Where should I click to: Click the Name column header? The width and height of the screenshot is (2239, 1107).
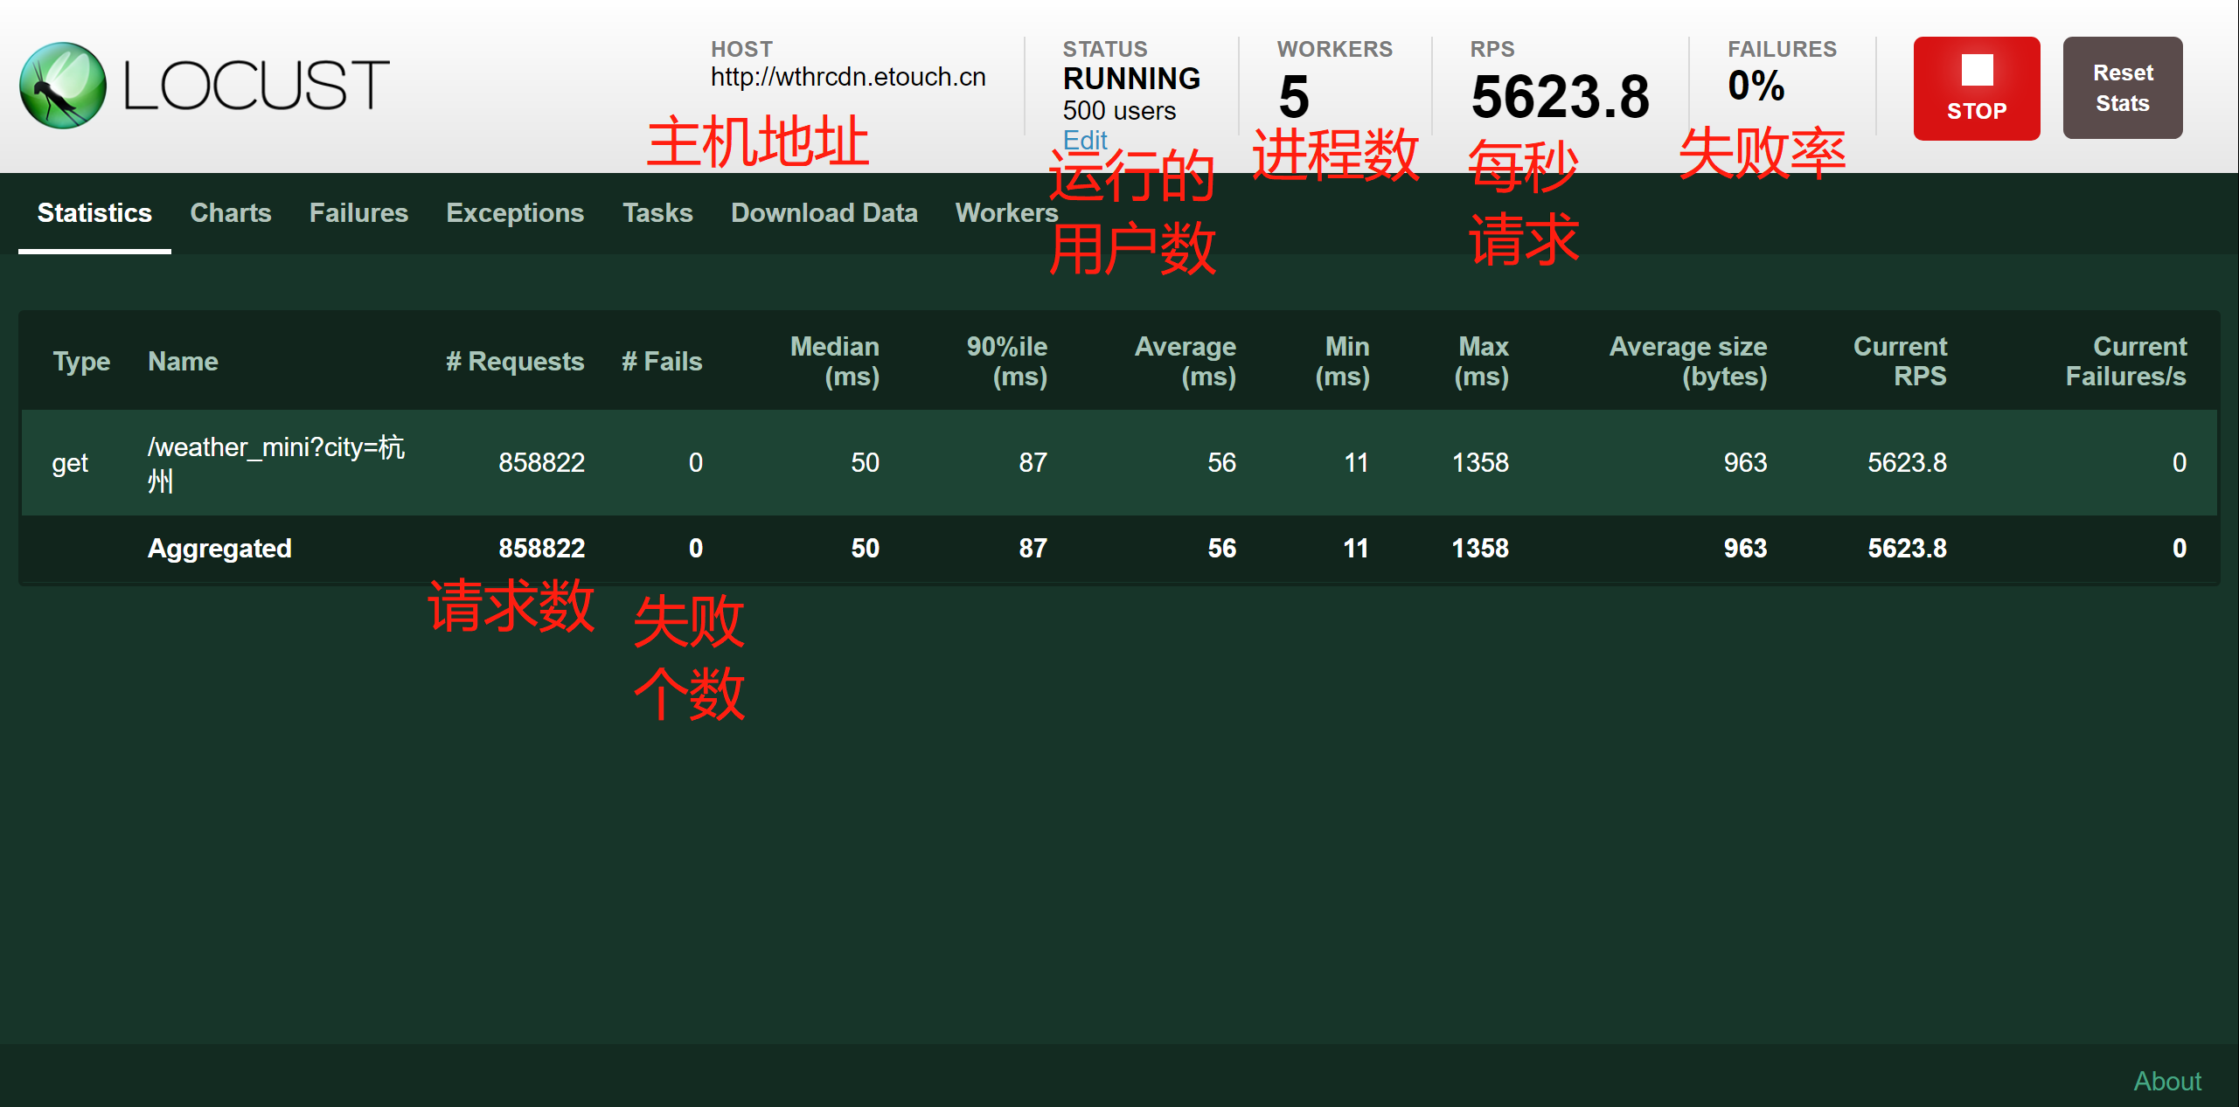[183, 362]
